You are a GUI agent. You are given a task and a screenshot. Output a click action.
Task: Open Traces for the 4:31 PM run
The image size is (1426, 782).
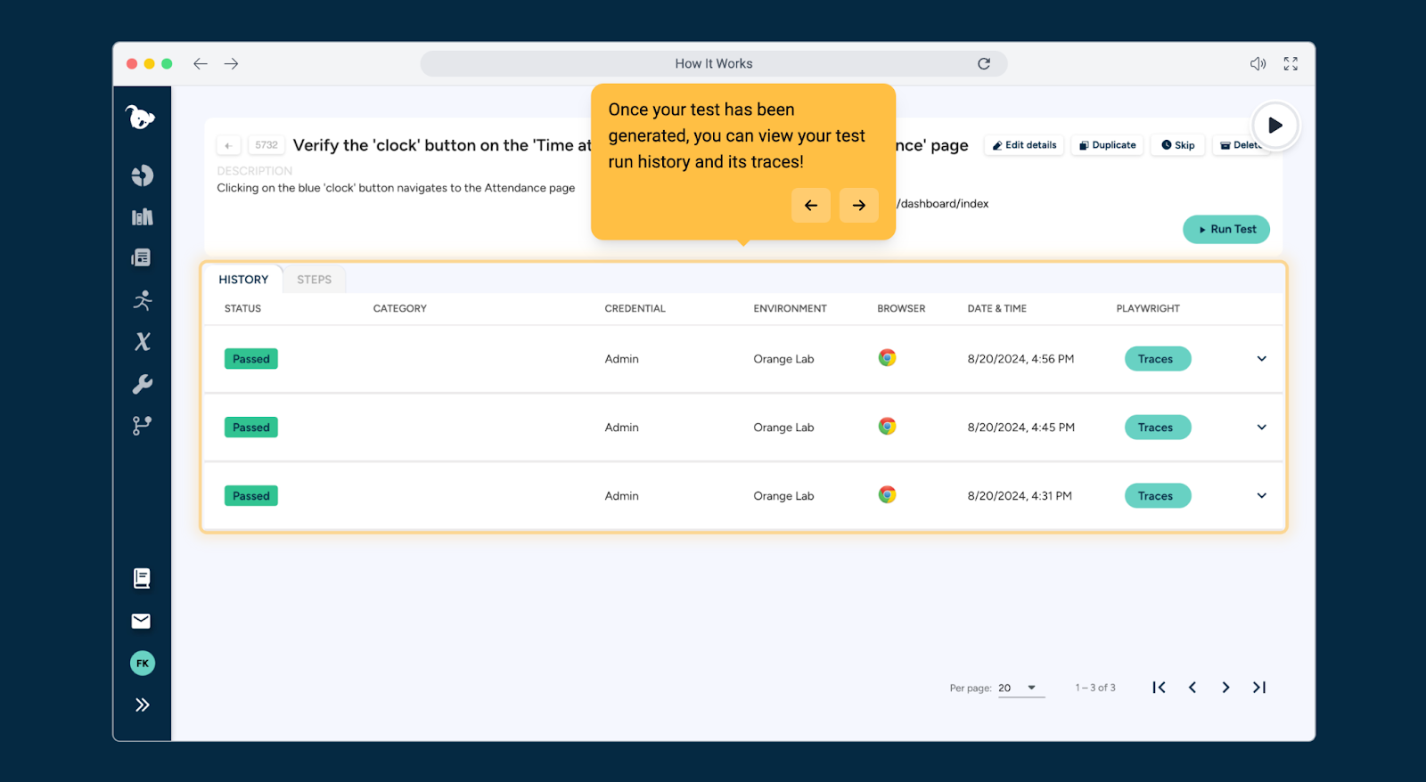click(1158, 496)
